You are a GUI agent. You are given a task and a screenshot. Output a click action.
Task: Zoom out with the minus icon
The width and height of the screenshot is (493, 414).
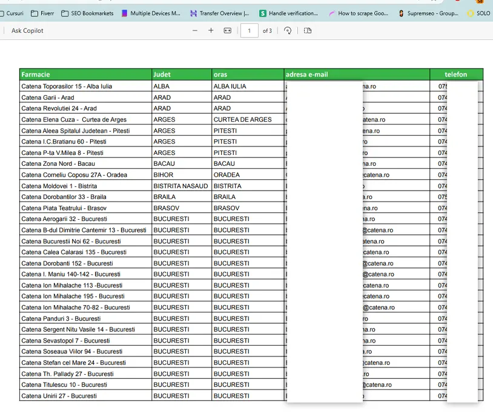click(195, 30)
